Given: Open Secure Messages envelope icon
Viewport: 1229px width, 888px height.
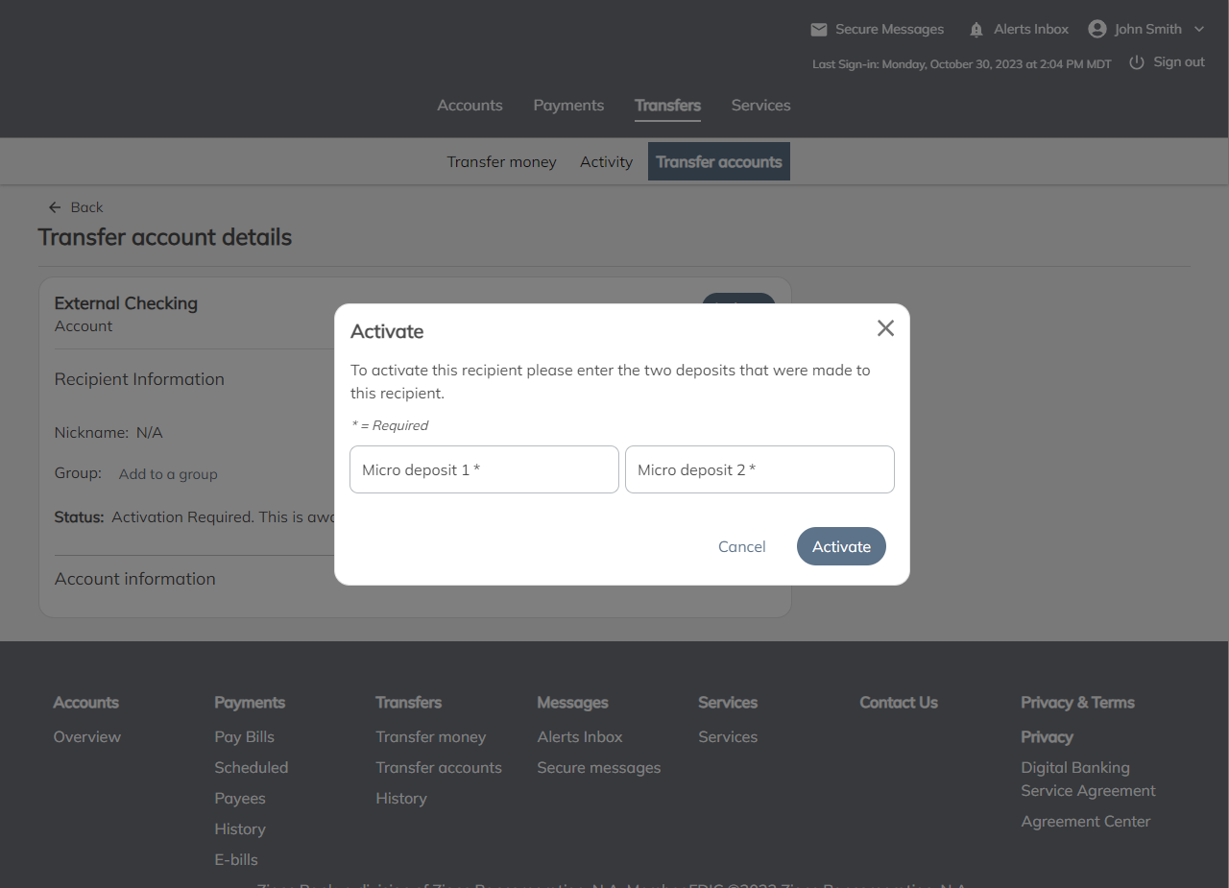Looking at the screenshot, I should (819, 30).
